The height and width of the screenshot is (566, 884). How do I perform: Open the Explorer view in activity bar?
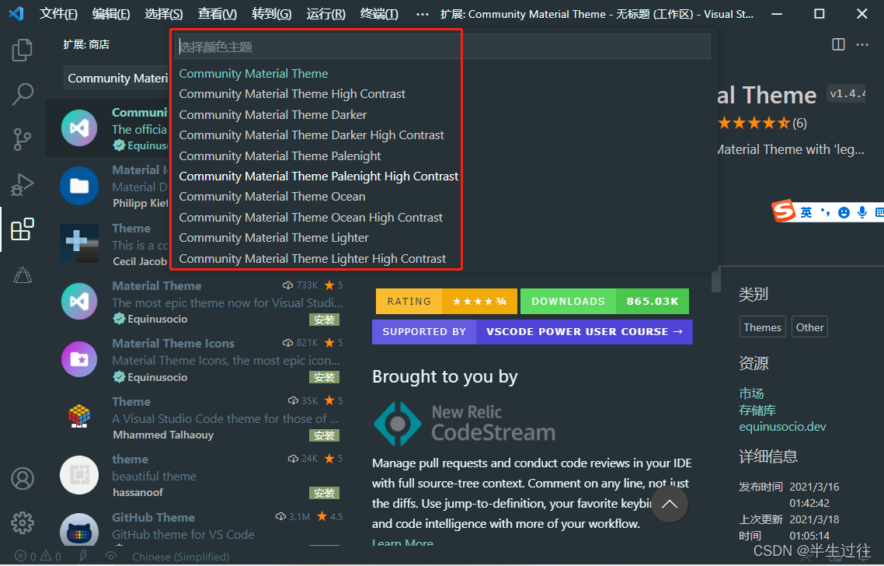click(22, 50)
